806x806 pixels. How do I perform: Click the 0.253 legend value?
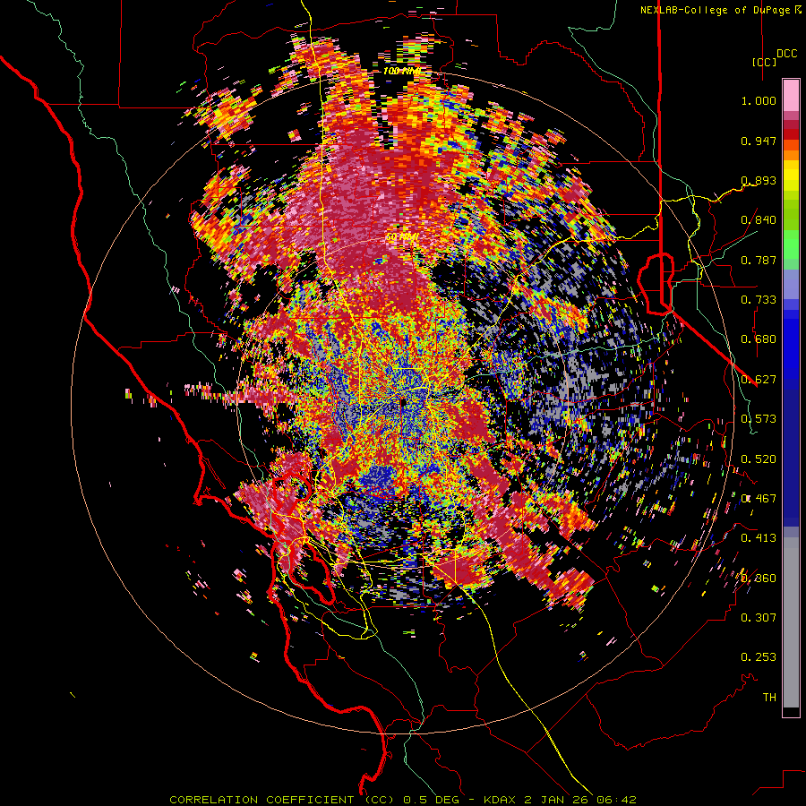point(759,657)
